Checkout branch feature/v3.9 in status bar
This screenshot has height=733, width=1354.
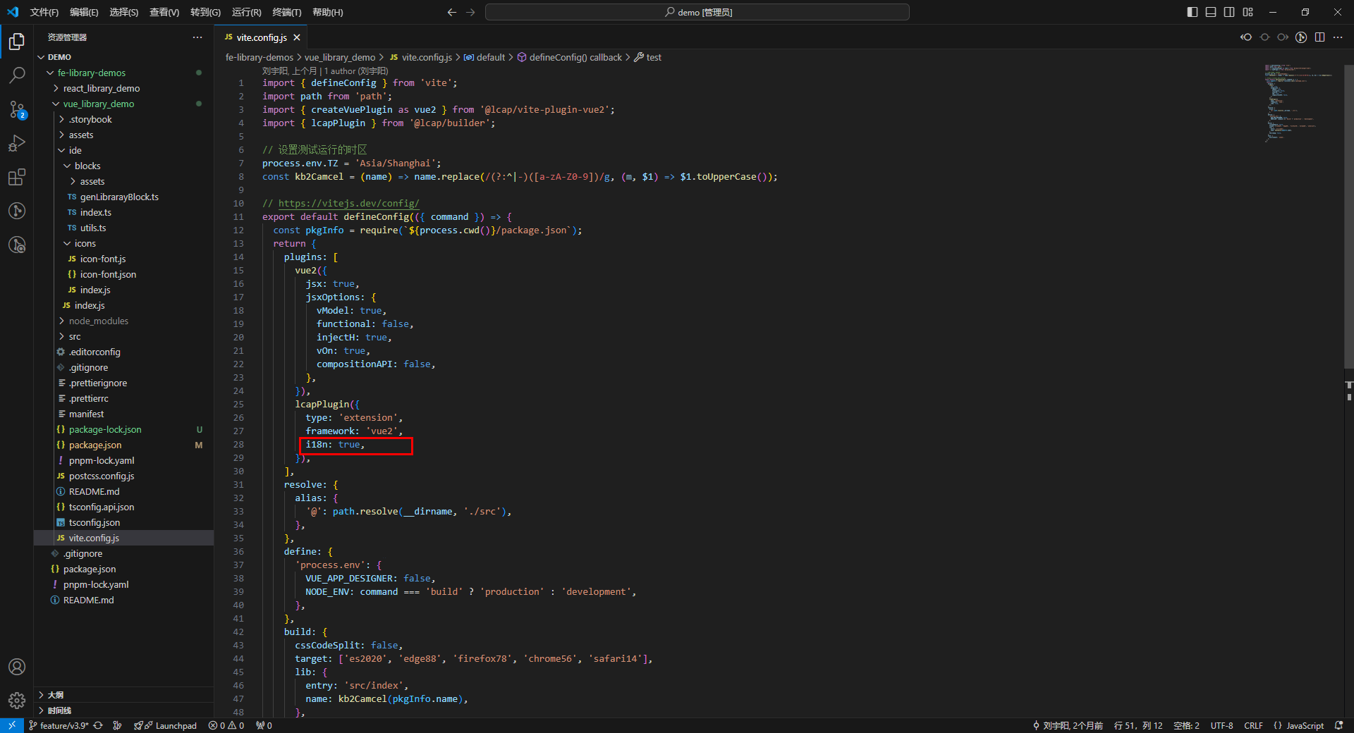(x=59, y=725)
